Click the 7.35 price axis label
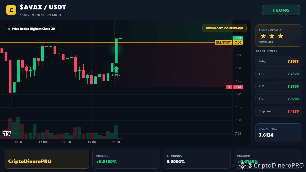 [238, 107]
